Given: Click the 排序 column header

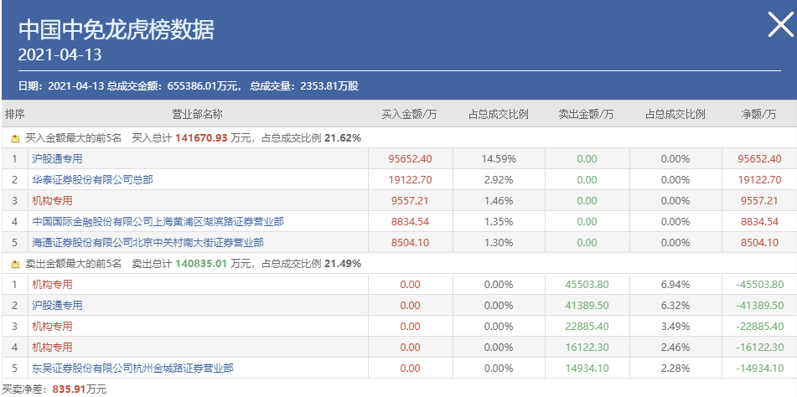Looking at the screenshot, I should point(15,114).
